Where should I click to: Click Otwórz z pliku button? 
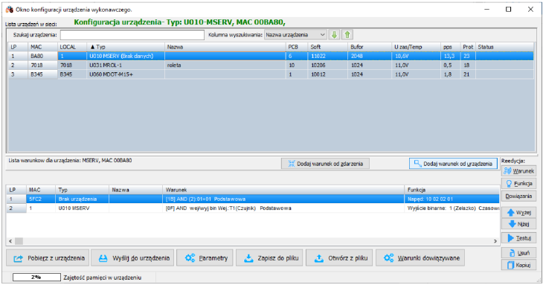(x=339, y=258)
